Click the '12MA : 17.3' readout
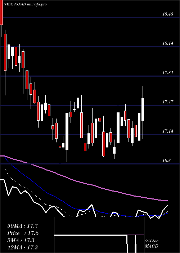The image size is (180, 253). (23, 248)
